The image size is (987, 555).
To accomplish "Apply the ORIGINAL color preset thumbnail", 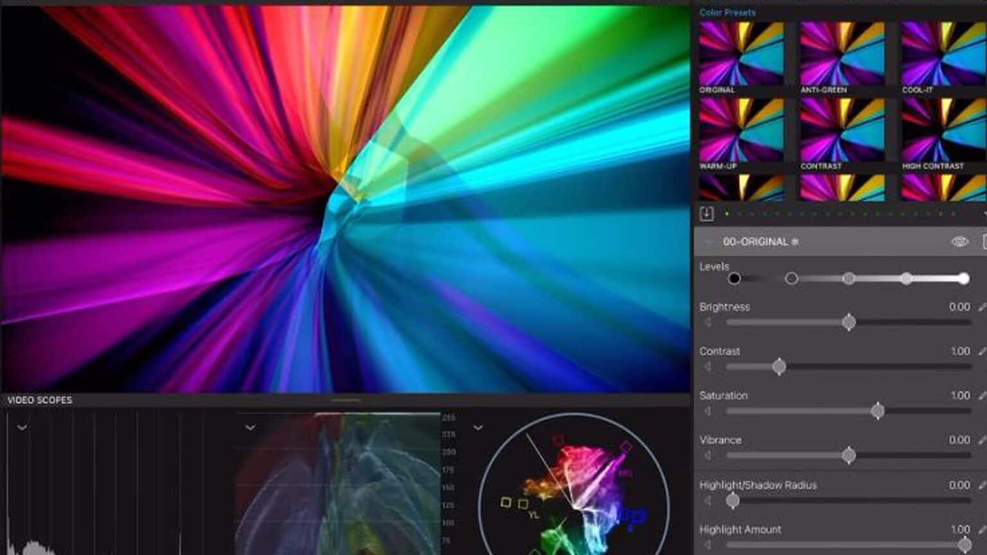I will click(x=742, y=53).
